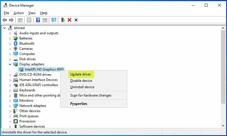227x136 pixels.
Task: Click the Audio inputs speaker icon
Action: (16, 33)
